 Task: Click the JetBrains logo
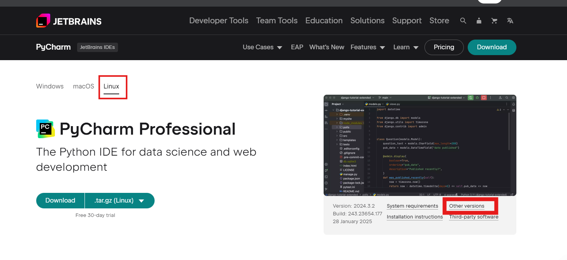point(69,21)
